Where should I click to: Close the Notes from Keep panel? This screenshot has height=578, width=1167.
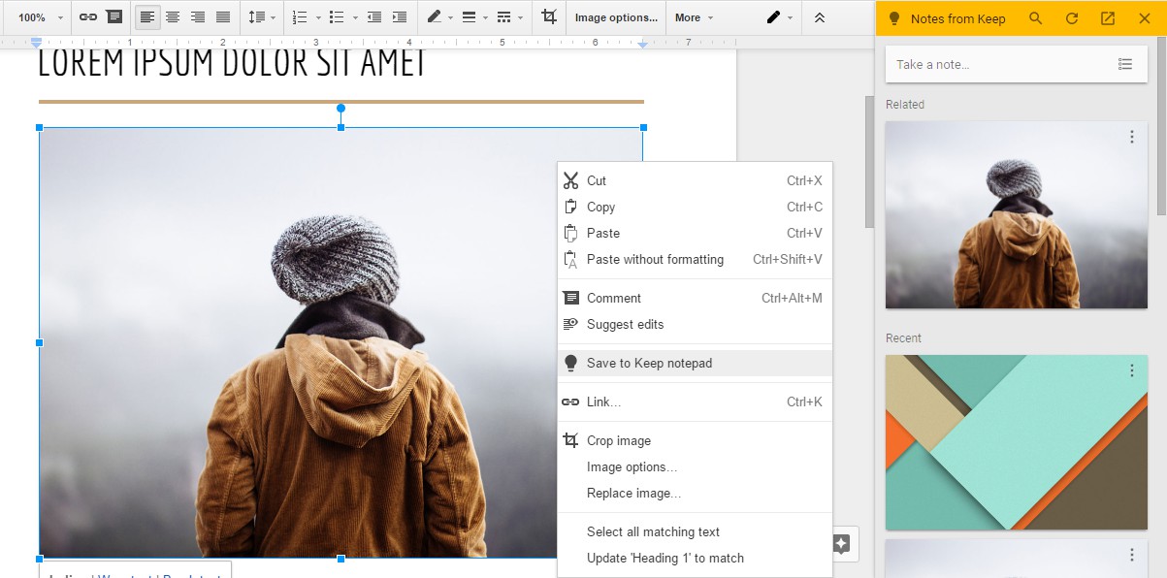(1144, 18)
